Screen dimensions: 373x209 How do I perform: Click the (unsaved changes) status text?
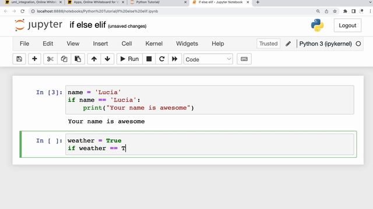tap(127, 26)
